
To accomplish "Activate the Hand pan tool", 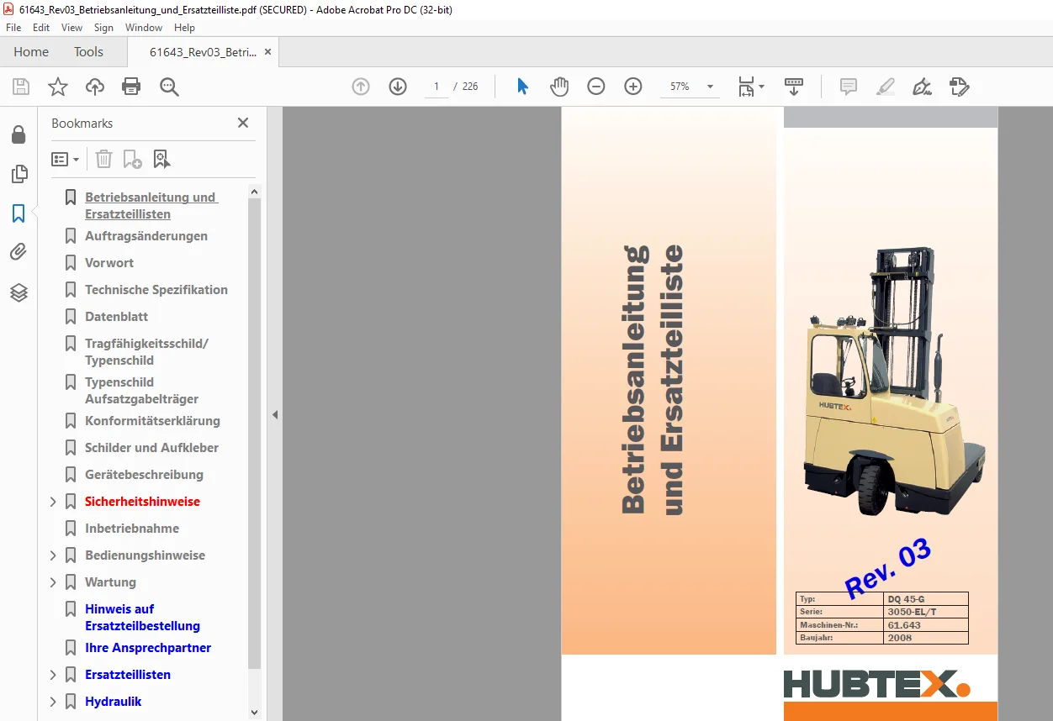I will (x=559, y=87).
